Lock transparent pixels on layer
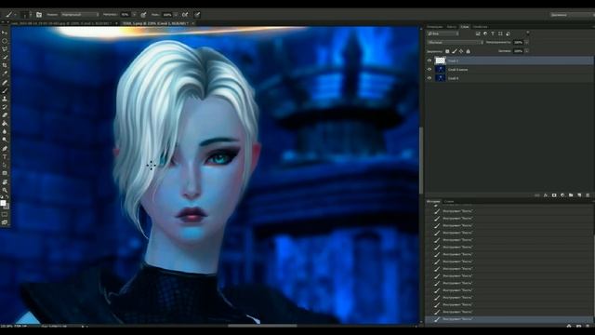 447,51
